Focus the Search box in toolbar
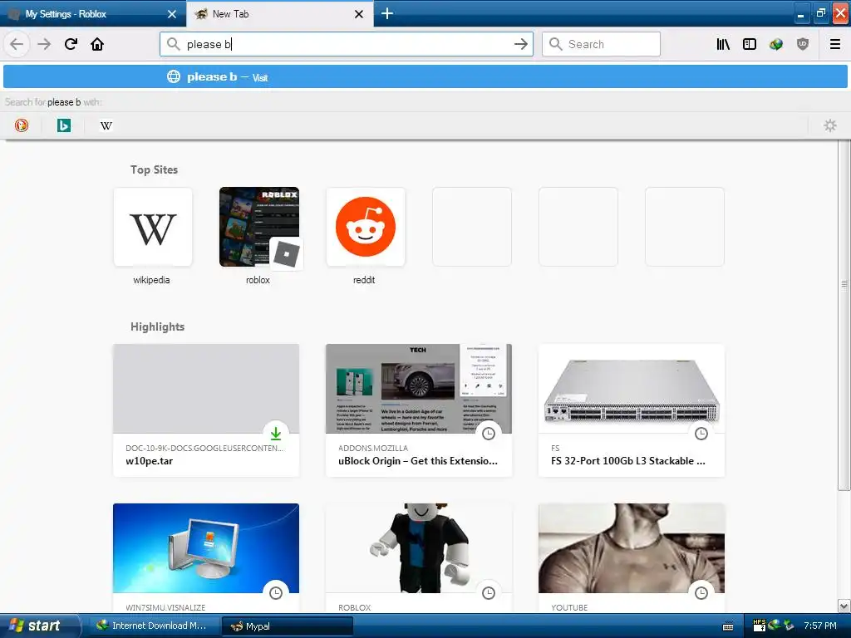This screenshot has height=638, width=851. click(x=602, y=44)
